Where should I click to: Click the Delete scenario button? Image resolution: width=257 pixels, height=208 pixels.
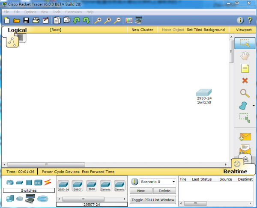point(164,191)
